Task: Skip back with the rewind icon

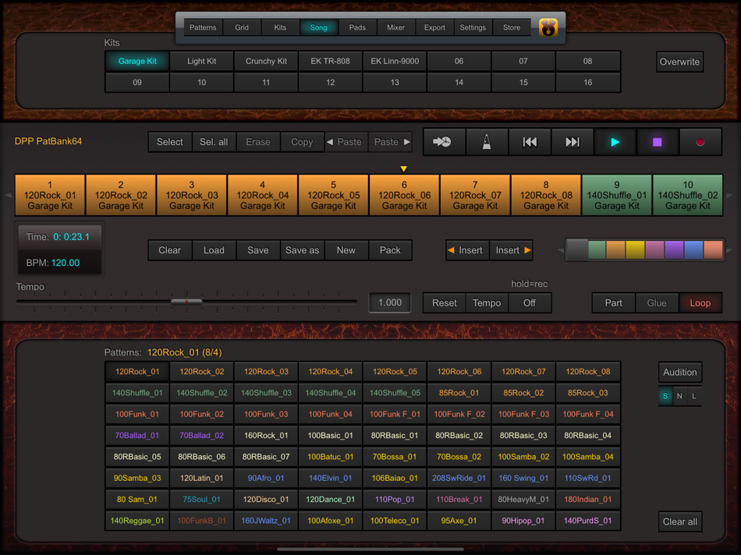Action: [x=530, y=142]
